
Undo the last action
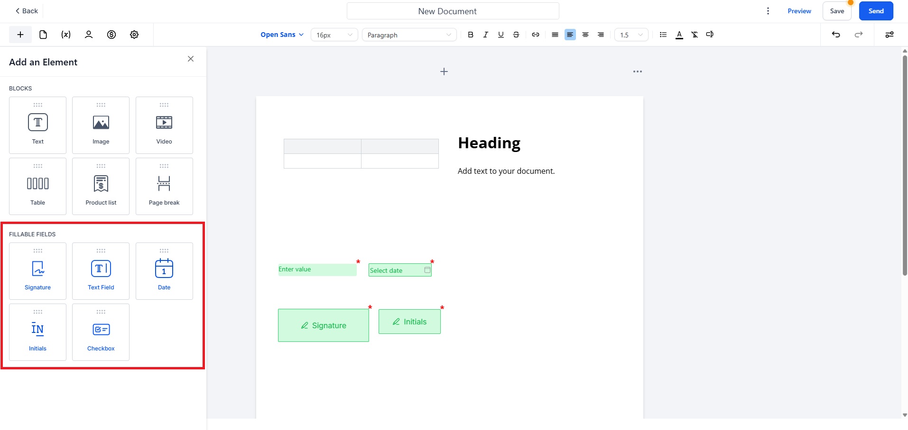836,35
